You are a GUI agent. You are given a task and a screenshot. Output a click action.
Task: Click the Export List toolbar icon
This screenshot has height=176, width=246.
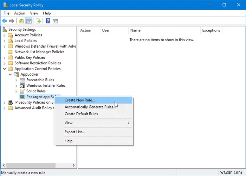click(x=38, y=21)
